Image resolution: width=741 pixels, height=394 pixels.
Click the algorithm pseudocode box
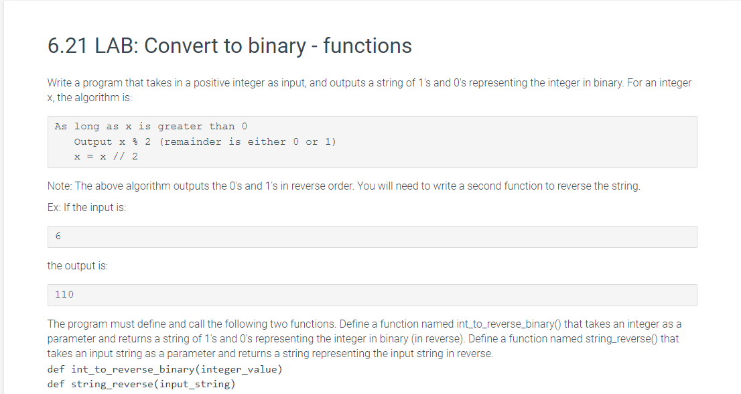[x=372, y=142]
